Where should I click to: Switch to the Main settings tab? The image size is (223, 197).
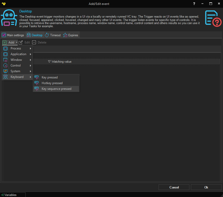[x=13, y=35]
